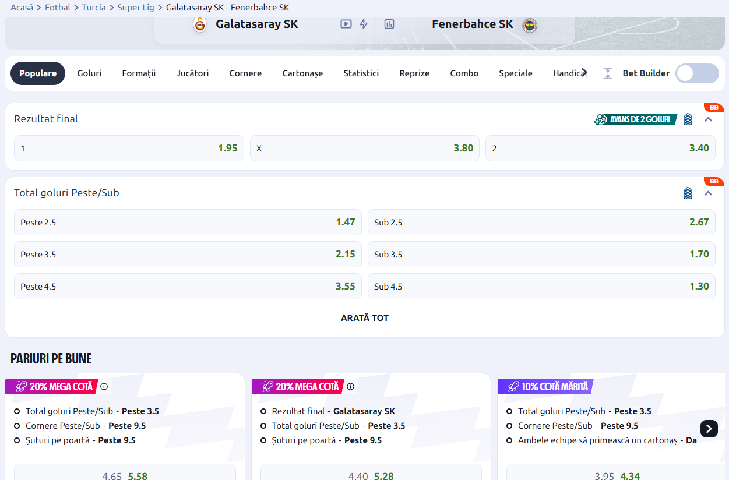Add boosted combo at 4.34 odds

click(x=617, y=472)
